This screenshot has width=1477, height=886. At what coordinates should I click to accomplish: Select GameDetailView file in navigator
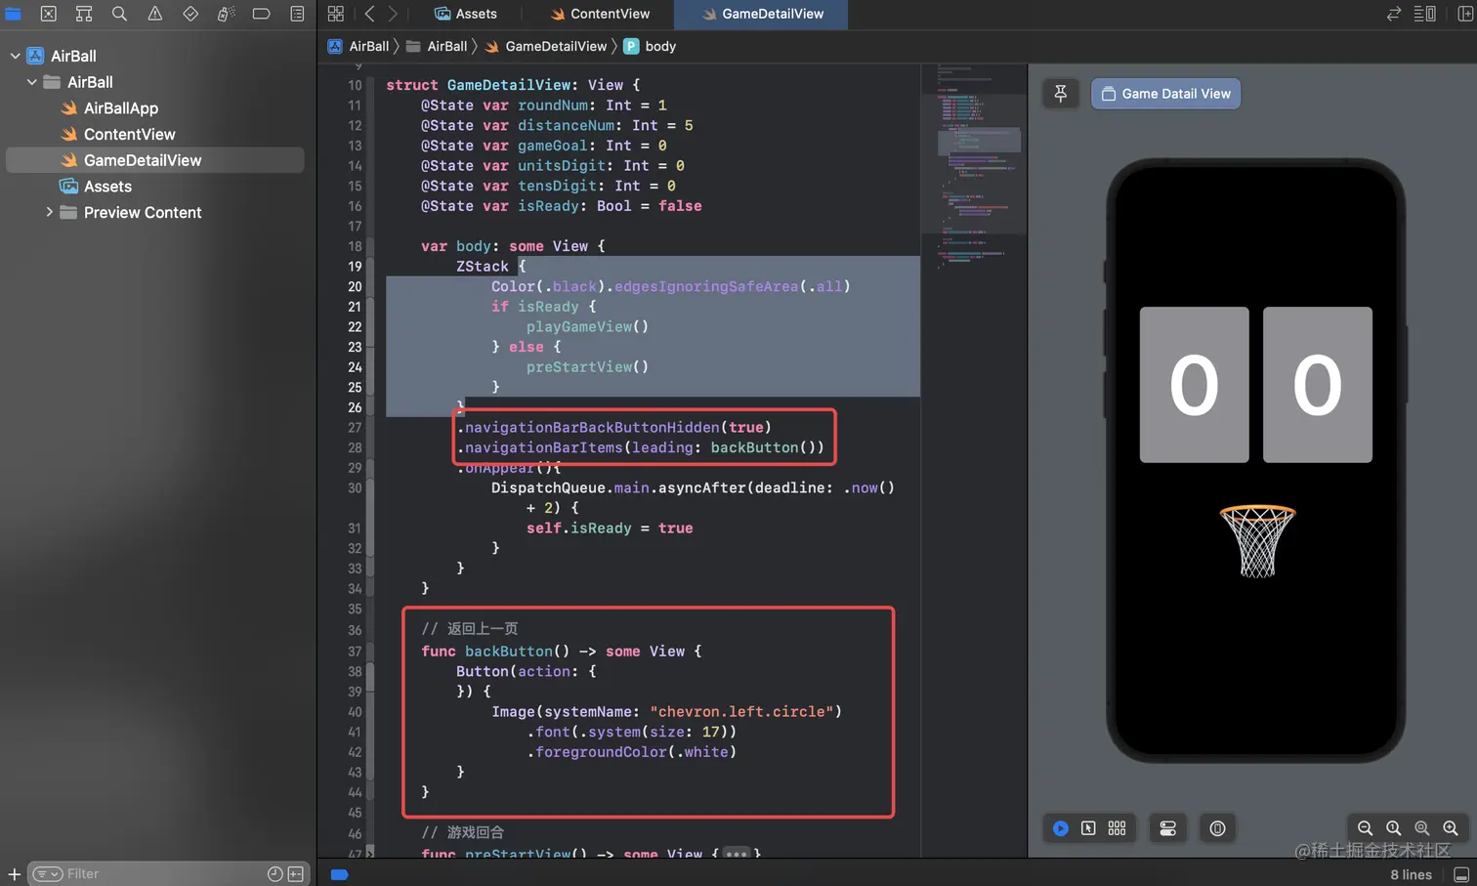(x=154, y=160)
